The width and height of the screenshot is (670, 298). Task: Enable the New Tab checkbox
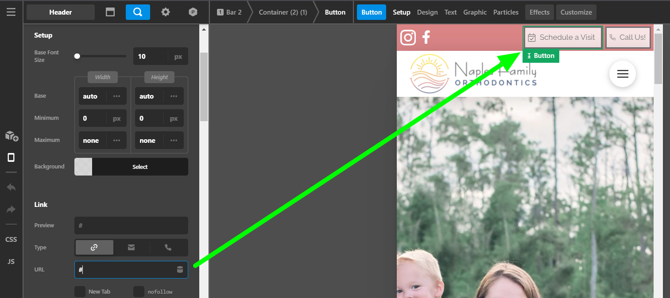coord(80,292)
